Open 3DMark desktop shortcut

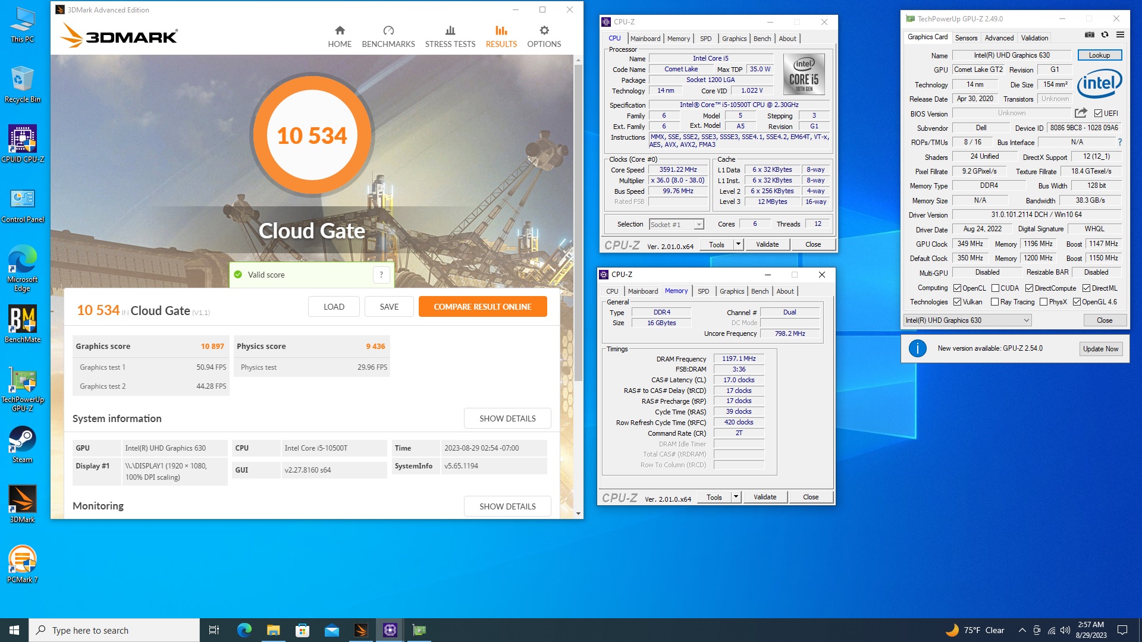coord(23,503)
